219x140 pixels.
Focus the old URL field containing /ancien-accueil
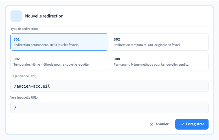(x=109, y=86)
